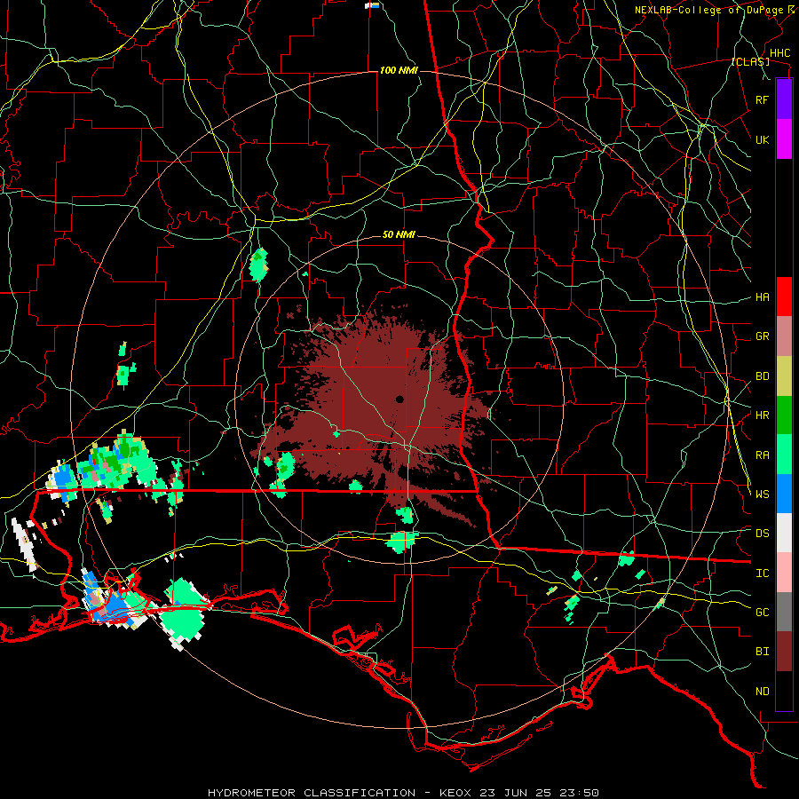Click the purple RF legend color swatch
799x799 pixels.
click(784, 99)
